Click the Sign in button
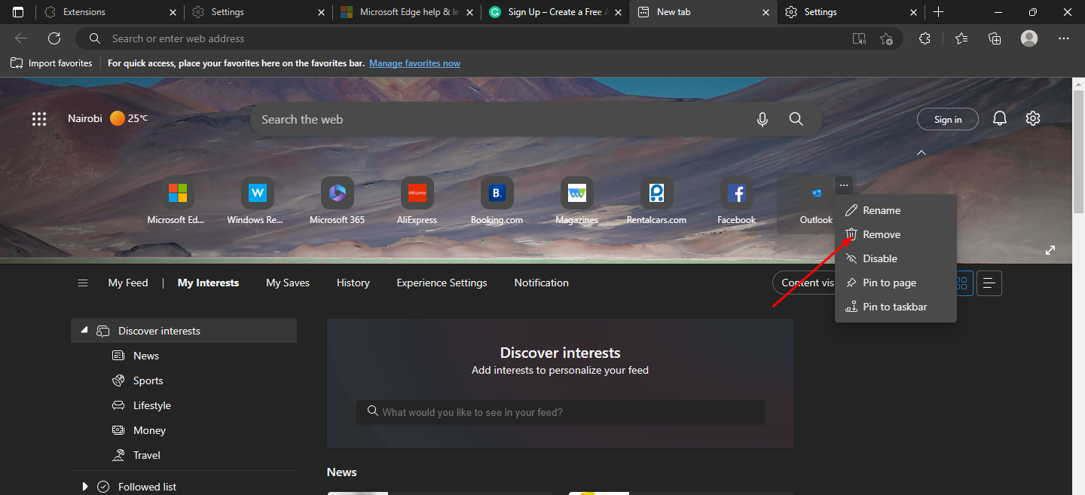 [x=948, y=119]
